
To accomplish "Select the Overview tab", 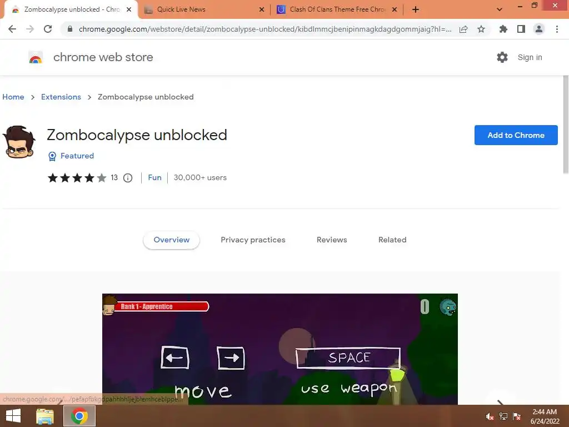I will pos(171,240).
